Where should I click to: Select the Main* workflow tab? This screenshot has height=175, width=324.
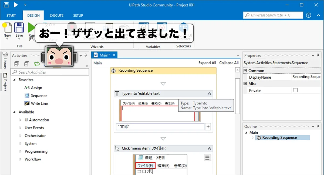point(105,55)
